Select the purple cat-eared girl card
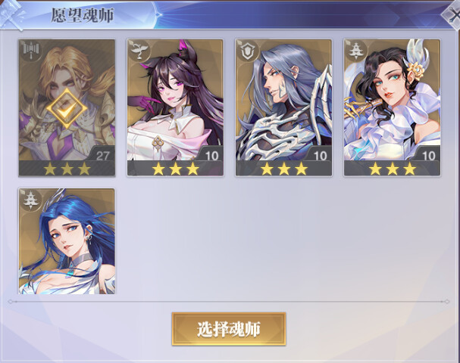Viewport: 460px width, 363px height. click(x=175, y=108)
